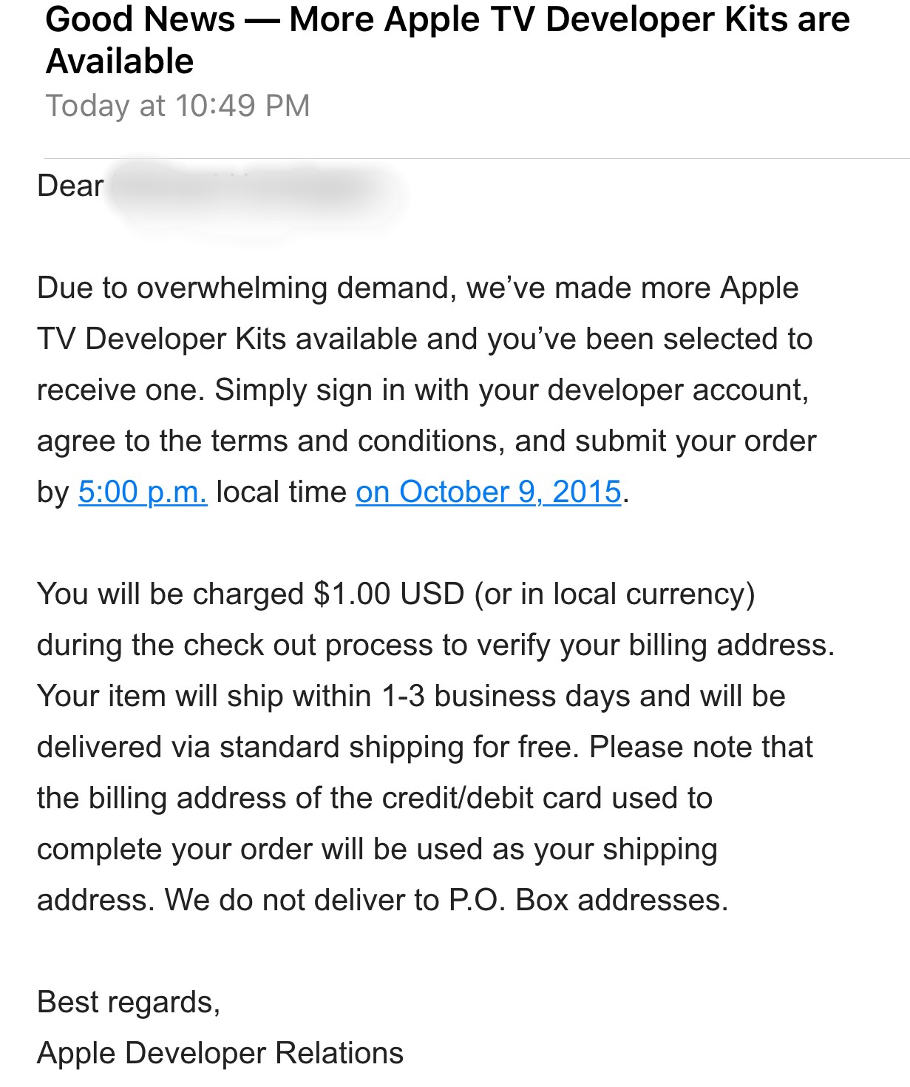Click the email subject Good News headline
The width and height of the screenshot is (910, 1087).
pyautogui.click(x=448, y=40)
